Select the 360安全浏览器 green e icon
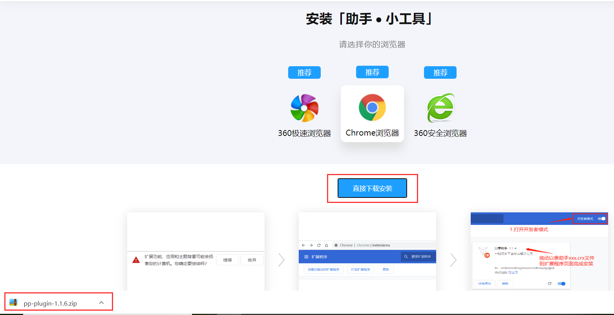 [440, 108]
